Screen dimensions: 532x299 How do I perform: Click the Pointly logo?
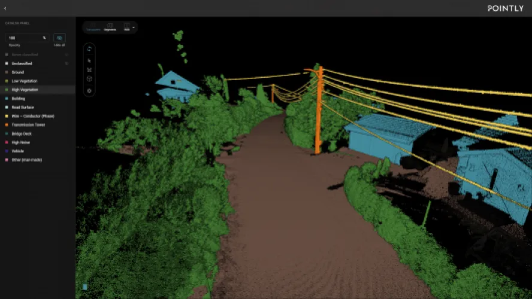pos(505,8)
